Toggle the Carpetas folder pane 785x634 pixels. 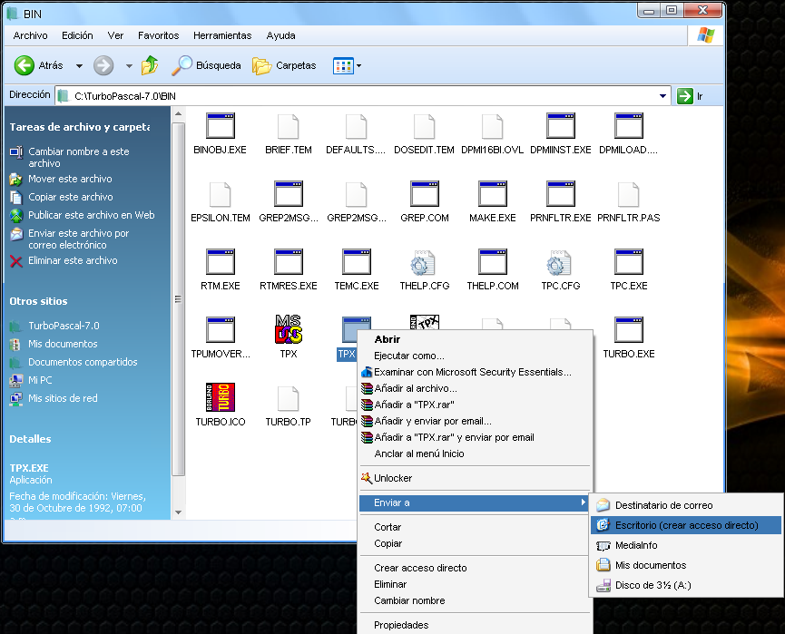pyautogui.click(x=284, y=65)
